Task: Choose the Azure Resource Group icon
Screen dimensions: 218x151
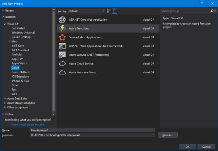Action: click(62, 72)
